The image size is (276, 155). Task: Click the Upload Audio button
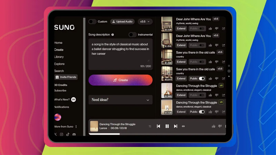click(x=122, y=22)
